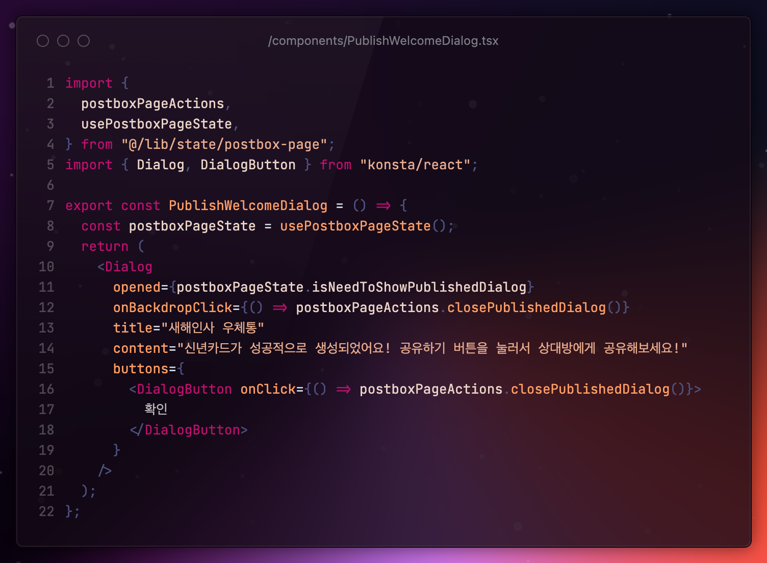Click the title string "새해인사 우체통"

[x=213, y=328]
